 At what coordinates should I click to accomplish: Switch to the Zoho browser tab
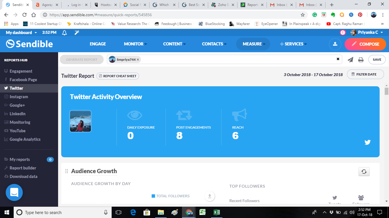pos(222,5)
